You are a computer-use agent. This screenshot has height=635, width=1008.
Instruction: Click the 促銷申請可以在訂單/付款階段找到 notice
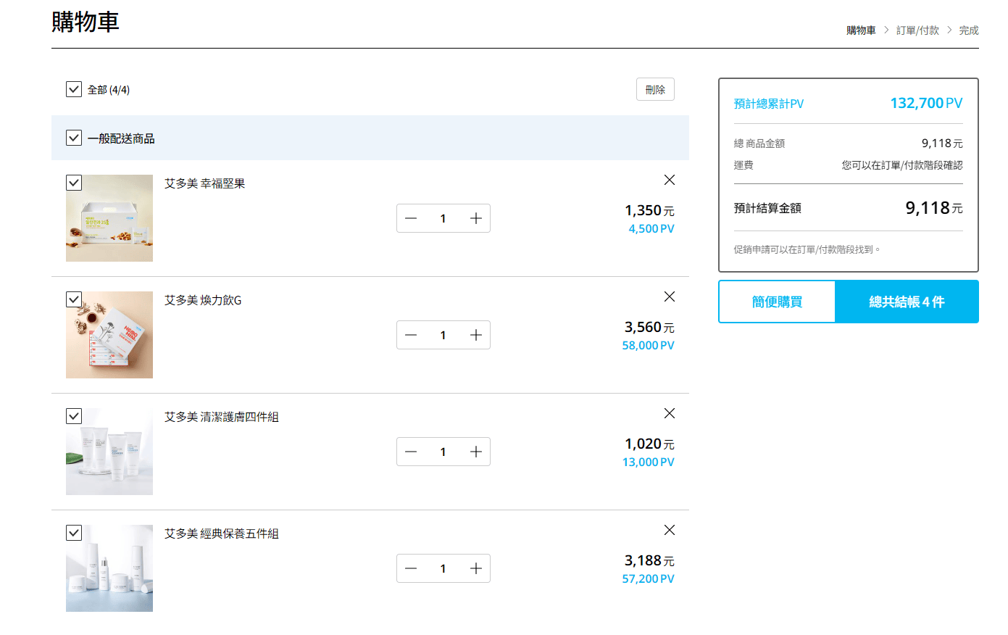click(807, 249)
